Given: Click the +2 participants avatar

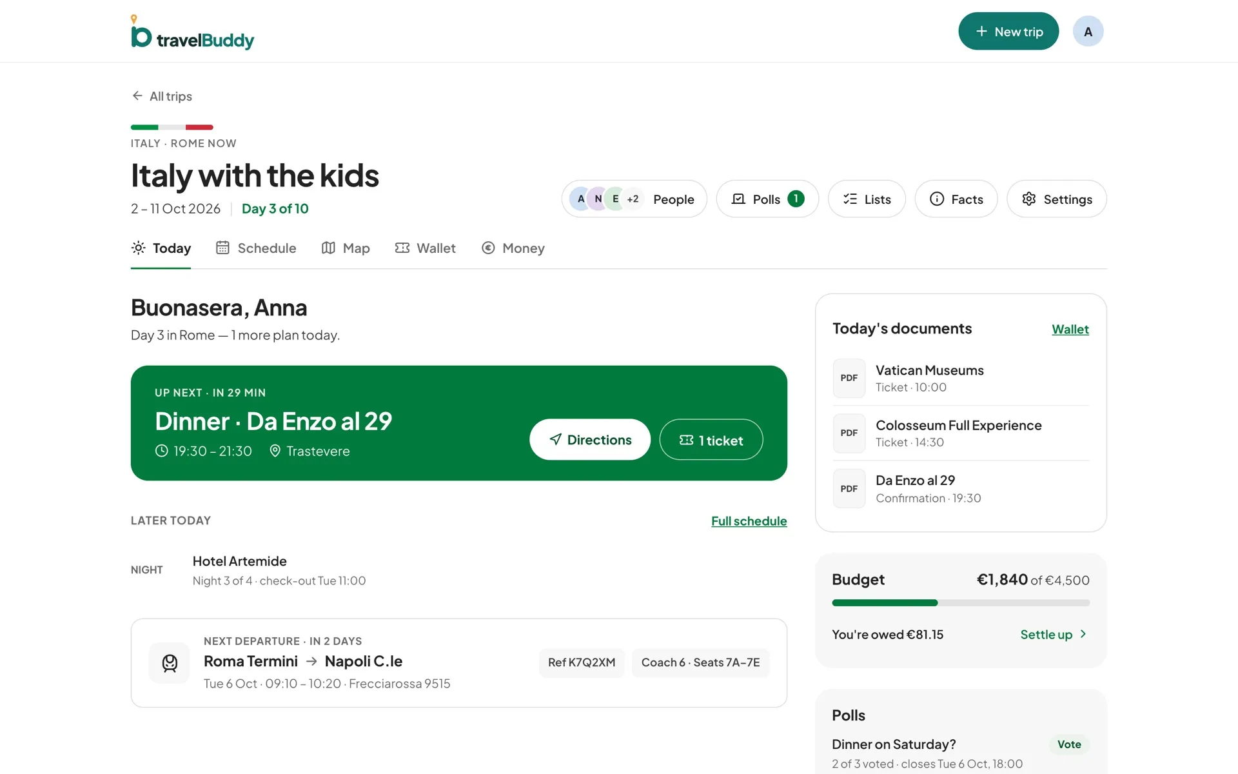Looking at the screenshot, I should [633, 199].
